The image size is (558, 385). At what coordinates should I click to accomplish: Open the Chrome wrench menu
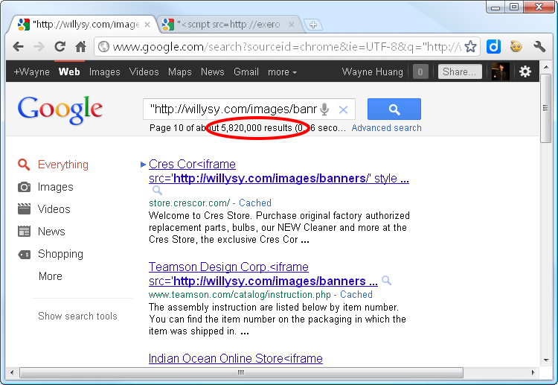(539, 46)
